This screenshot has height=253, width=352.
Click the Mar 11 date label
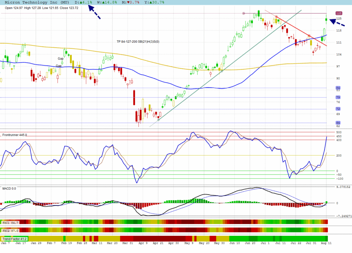click(97, 243)
